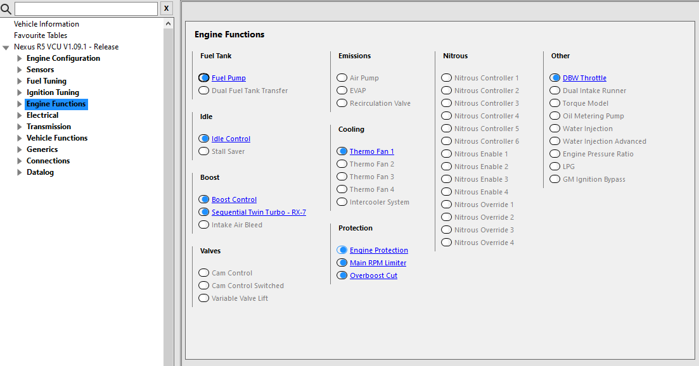Open the Sequential Twin Turbo - RX-7 link
This screenshot has height=366, width=699.
click(259, 212)
